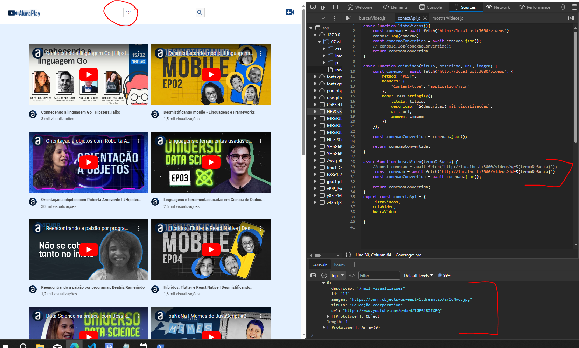Open more options on baNaNa Memes video
This screenshot has width=579, height=348.
point(260,316)
